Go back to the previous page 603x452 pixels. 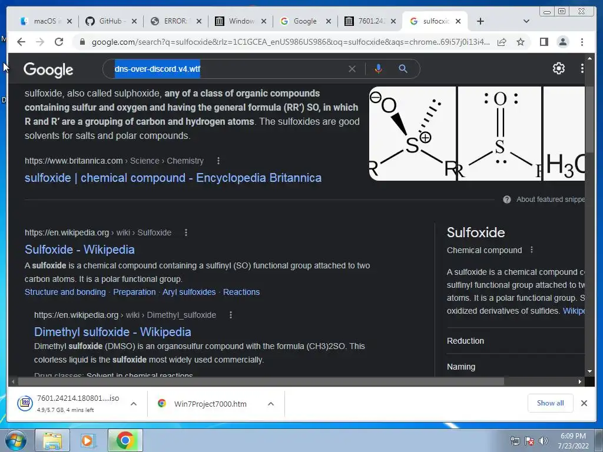click(x=21, y=42)
